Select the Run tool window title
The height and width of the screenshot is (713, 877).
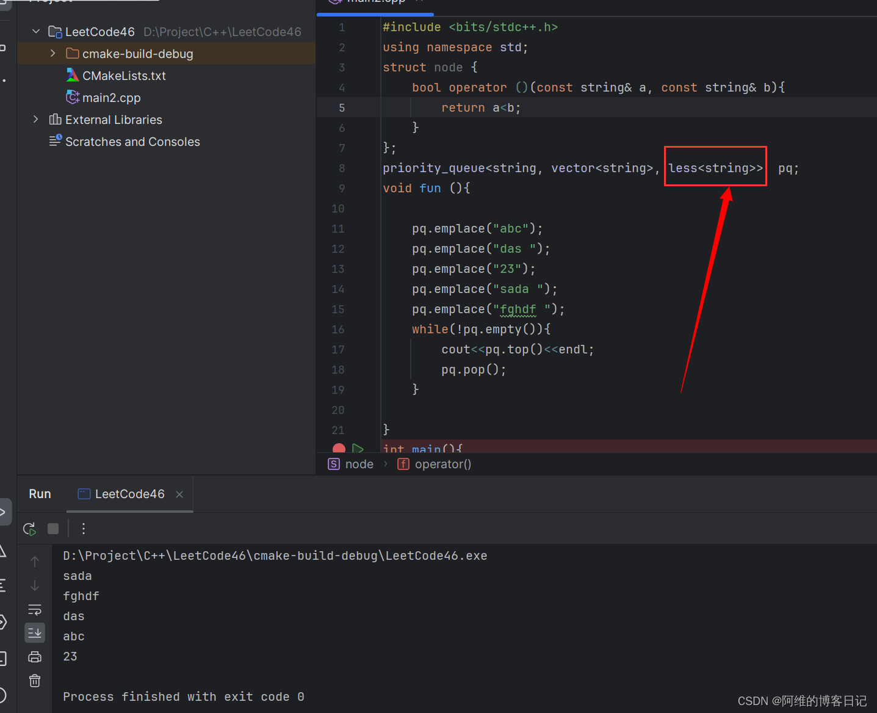coord(40,494)
